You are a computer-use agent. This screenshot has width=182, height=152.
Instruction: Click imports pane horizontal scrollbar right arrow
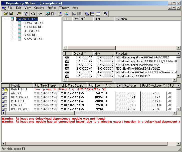pos(178,48)
